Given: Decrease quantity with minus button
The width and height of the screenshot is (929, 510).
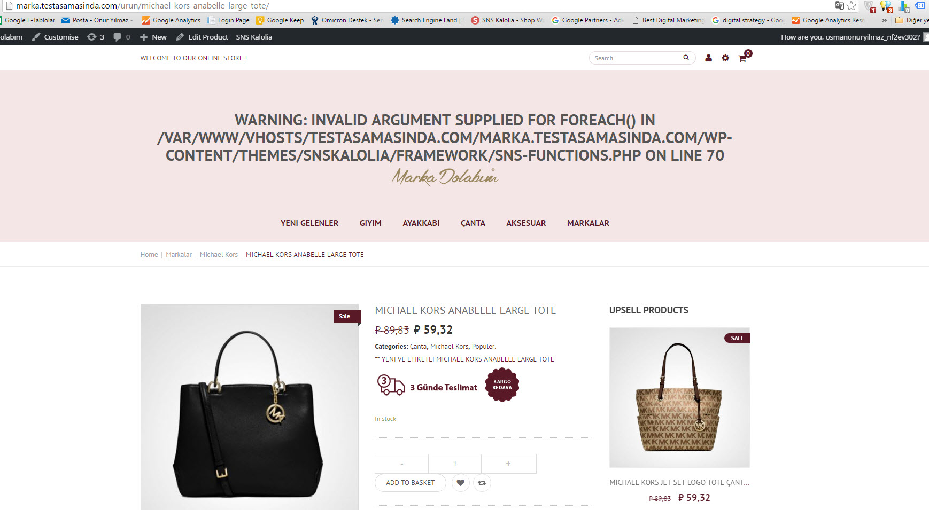Looking at the screenshot, I should pyautogui.click(x=402, y=464).
